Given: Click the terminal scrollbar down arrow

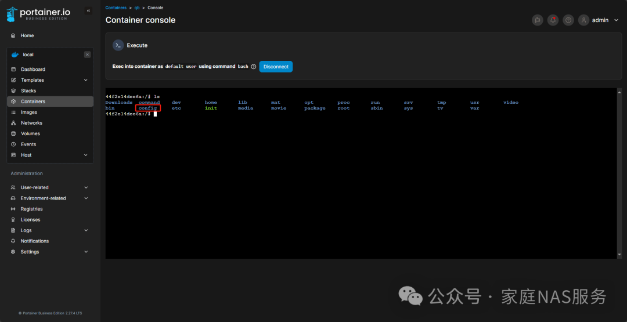Looking at the screenshot, I should (x=620, y=255).
